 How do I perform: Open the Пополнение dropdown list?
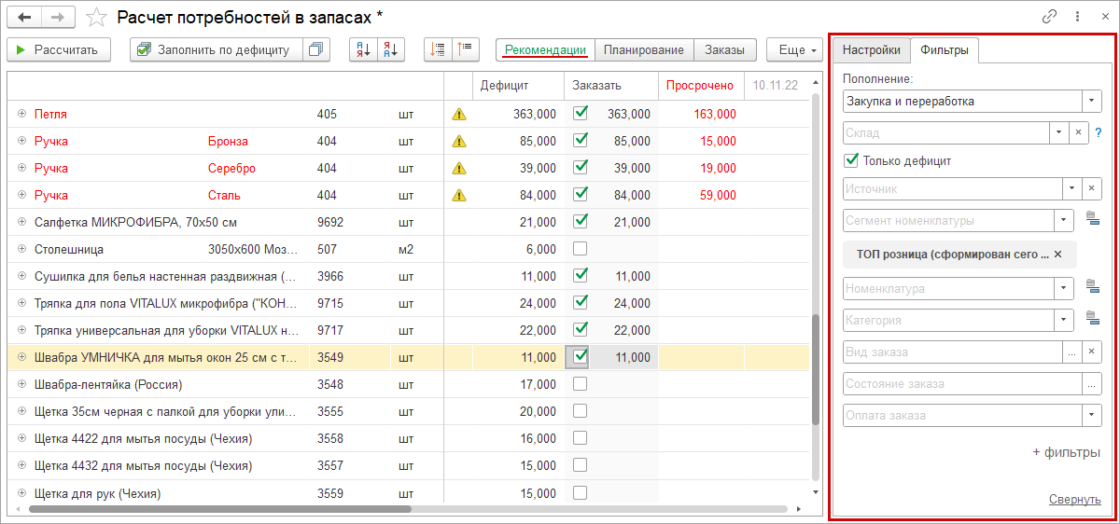click(1092, 101)
